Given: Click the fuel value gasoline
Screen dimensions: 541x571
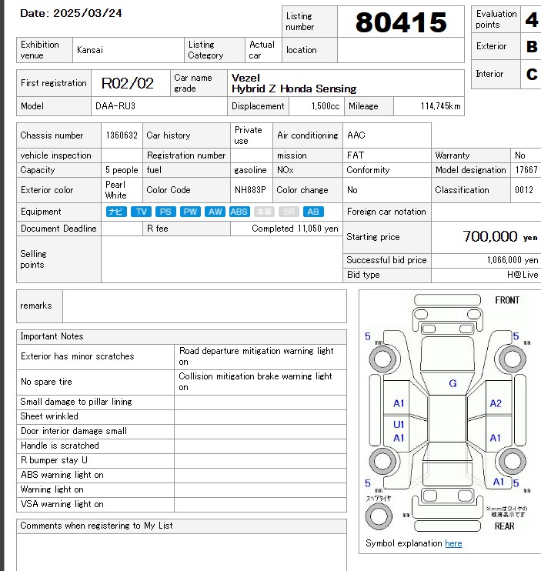Looking at the screenshot, I should [x=250, y=170].
